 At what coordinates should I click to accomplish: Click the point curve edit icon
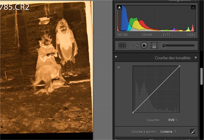point(193,132)
